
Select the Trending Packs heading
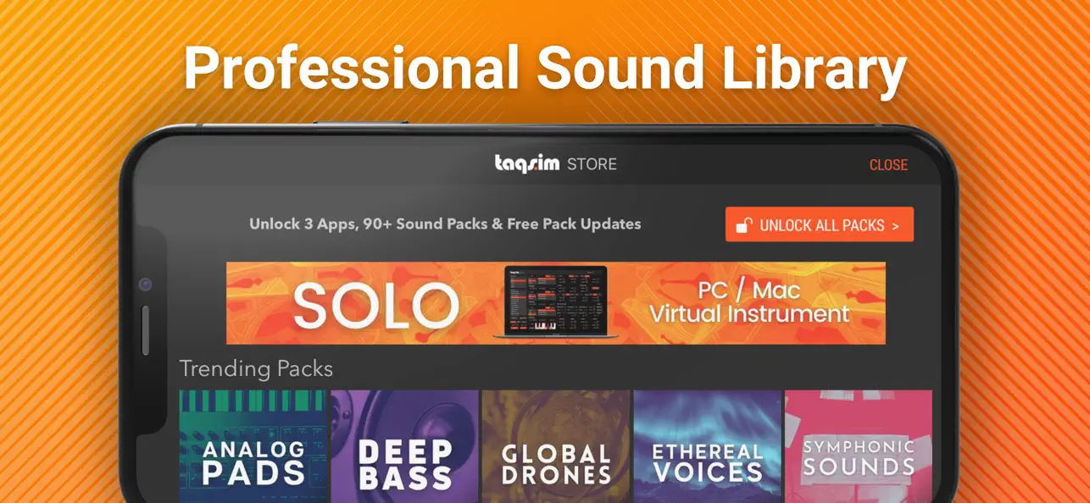click(x=256, y=369)
